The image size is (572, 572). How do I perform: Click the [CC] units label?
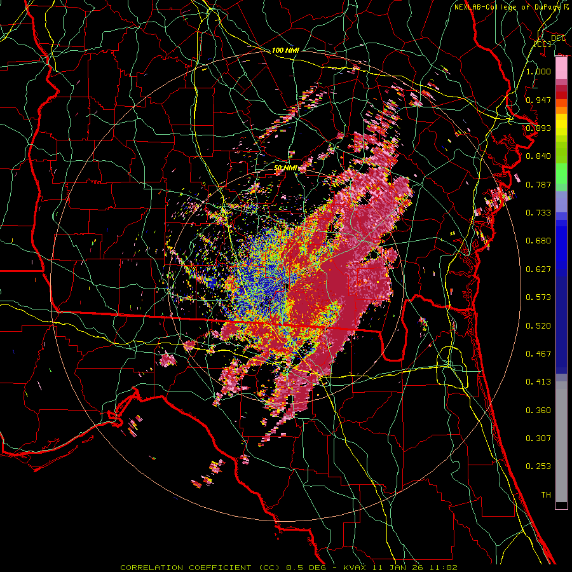(x=543, y=44)
